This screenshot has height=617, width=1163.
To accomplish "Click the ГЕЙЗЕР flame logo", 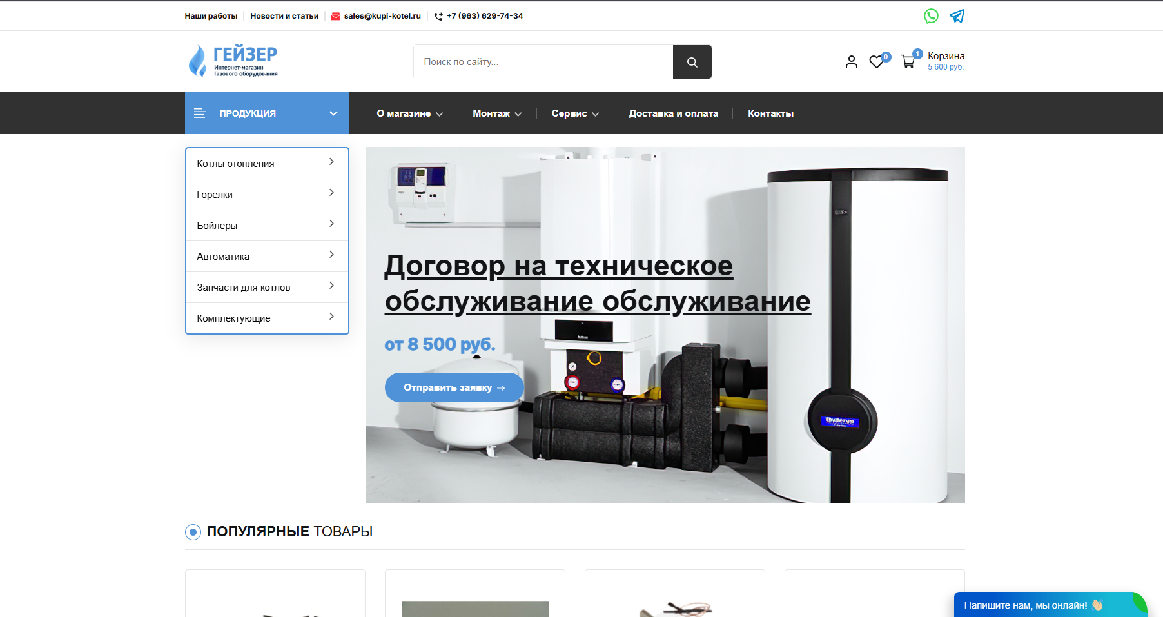I will pyautogui.click(x=197, y=61).
